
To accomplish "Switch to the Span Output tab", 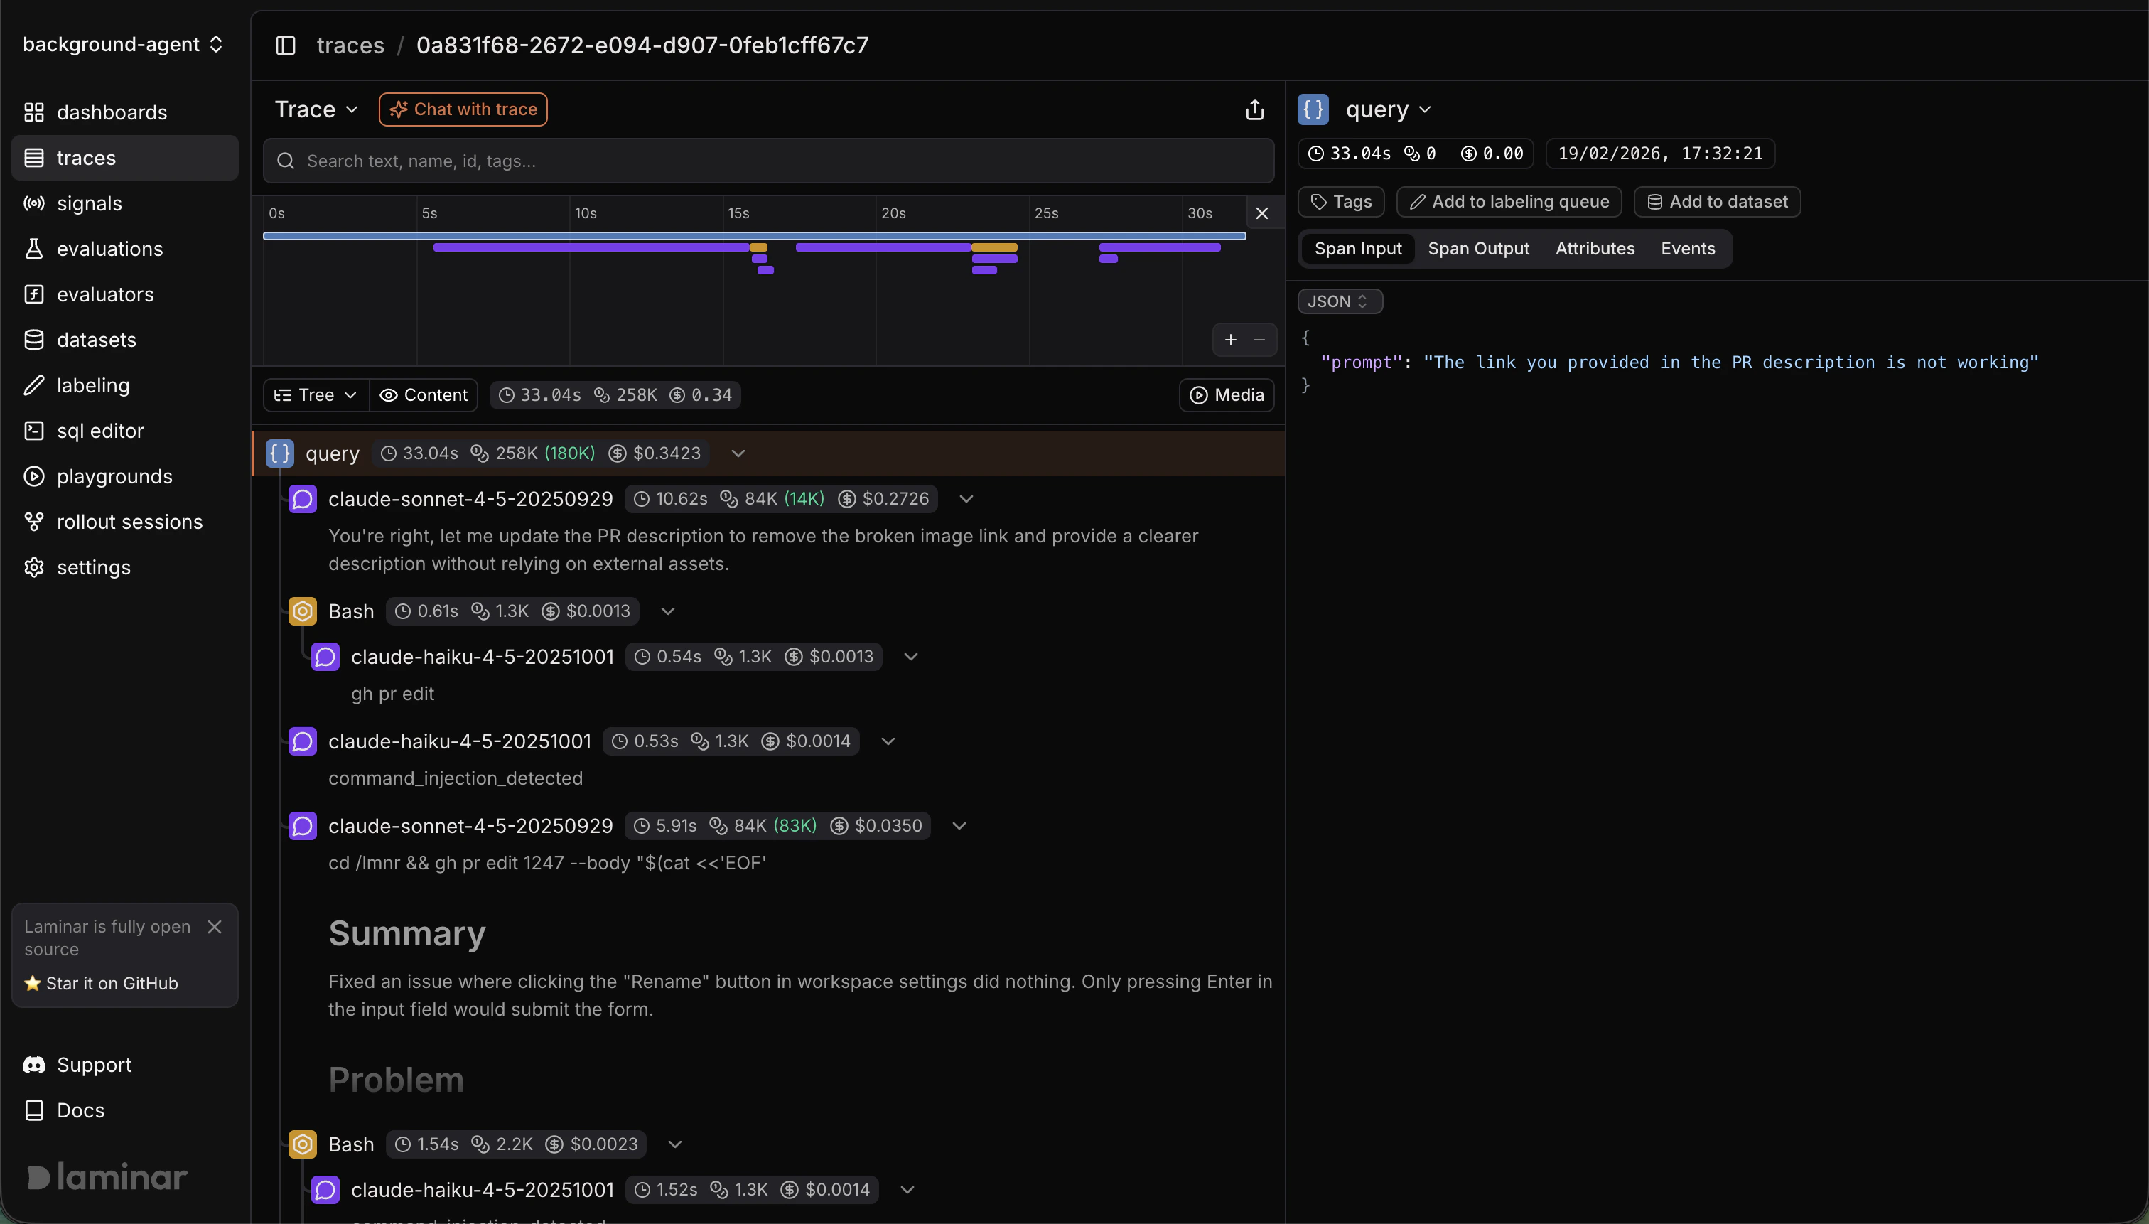I will (x=1477, y=249).
